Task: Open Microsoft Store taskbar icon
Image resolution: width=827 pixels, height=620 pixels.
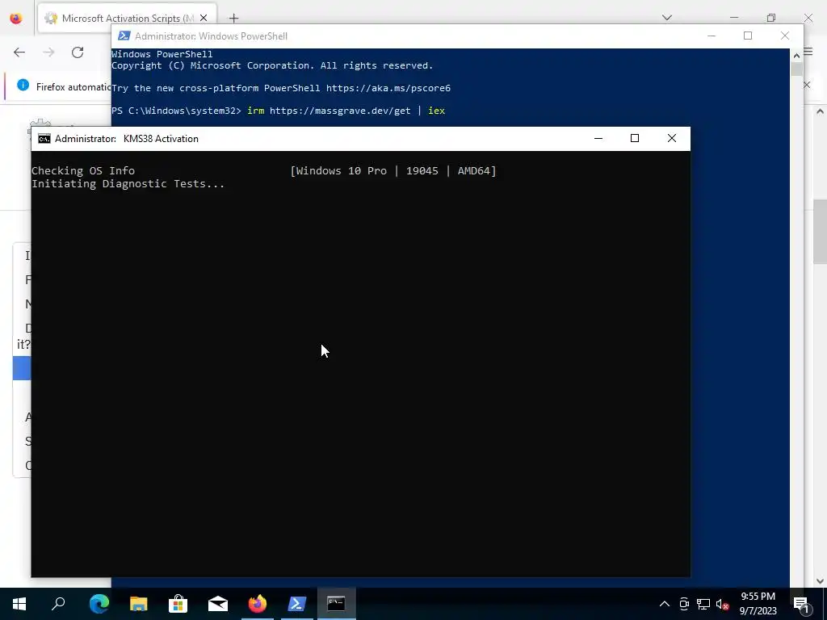Action: (178, 604)
